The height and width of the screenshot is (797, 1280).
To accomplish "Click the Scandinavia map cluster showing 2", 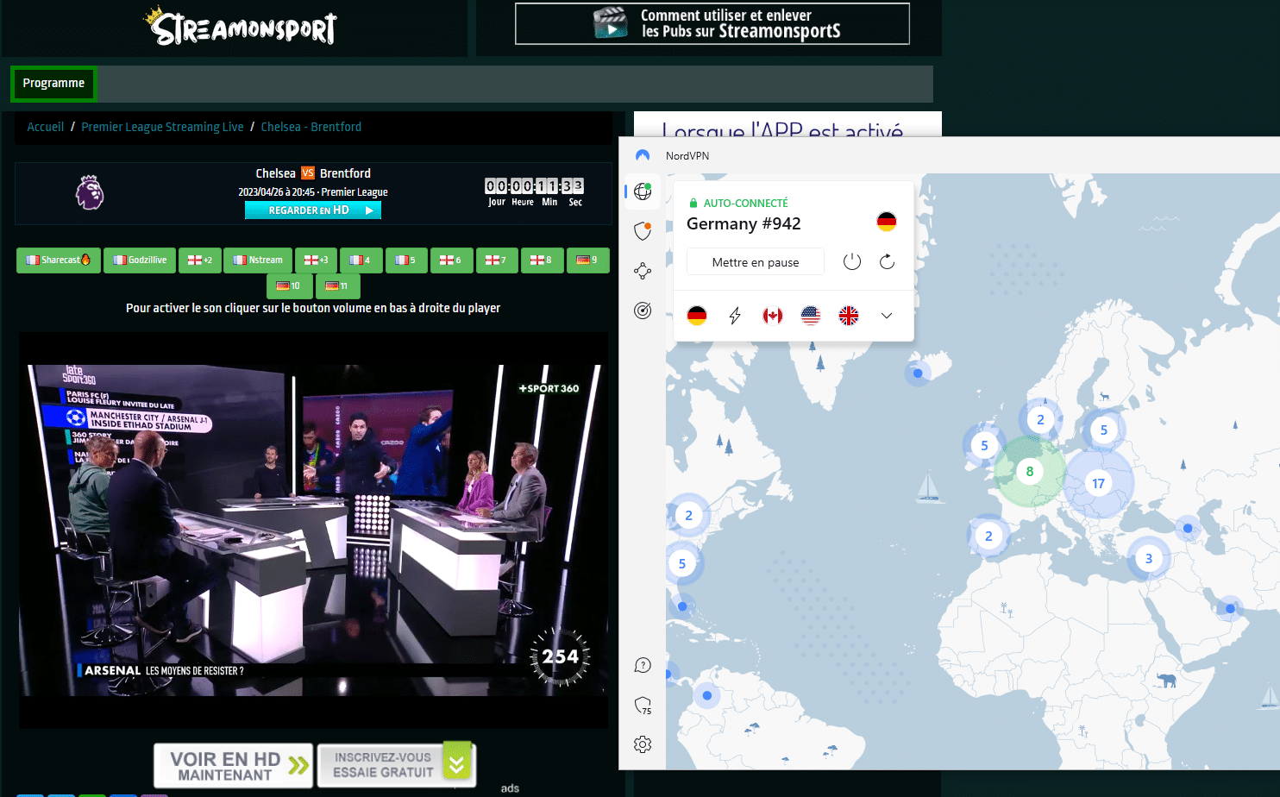I will pyautogui.click(x=1040, y=420).
